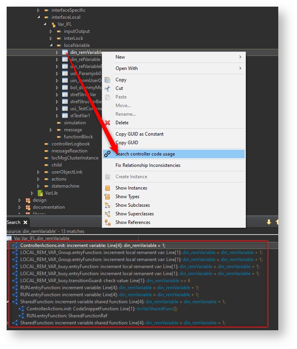Open ControllerActions.init search result
Viewport: 297px width, 349px height.
pyautogui.click(x=92, y=245)
